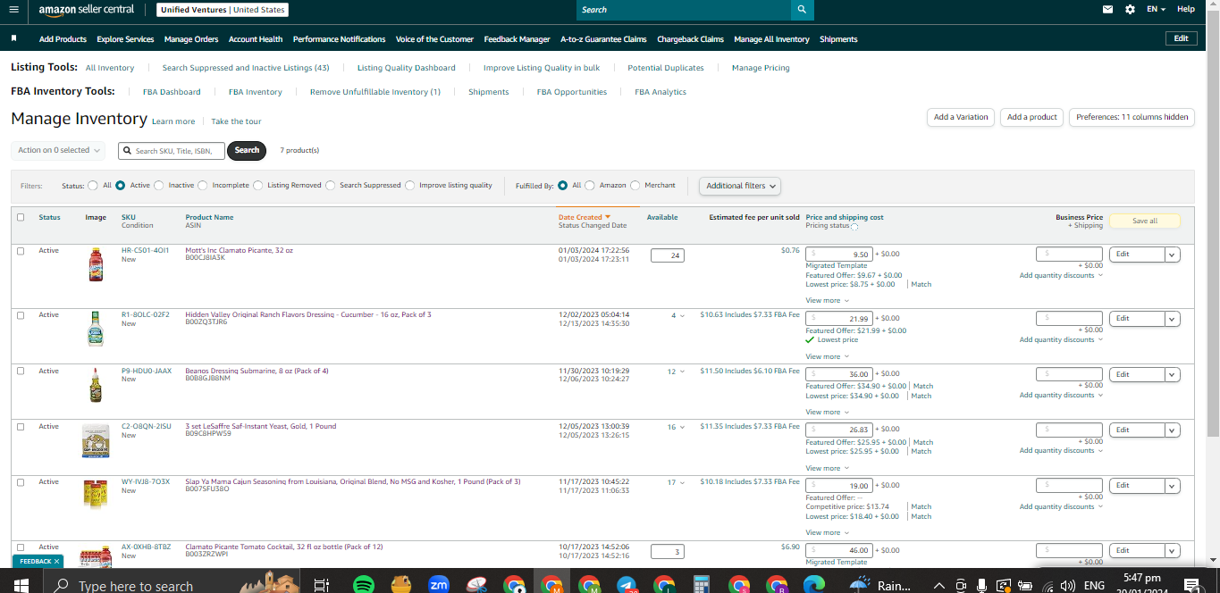The height and width of the screenshot is (593, 1220).
Task: Click the price field showing 21.99
Action: (x=839, y=319)
